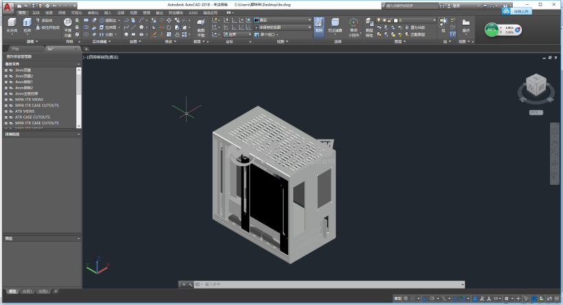Screen dimensions: 563x305
Task: Click the Make Current (置为当前) layer button
Action: click(415, 27)
